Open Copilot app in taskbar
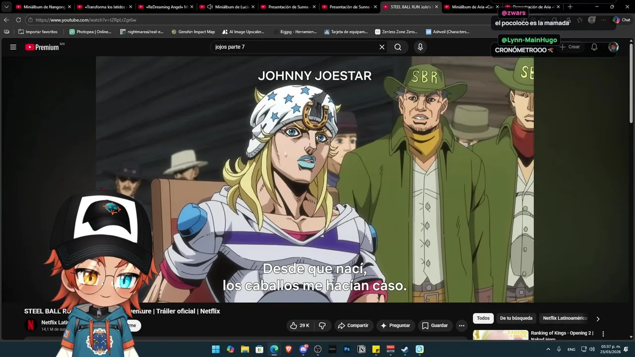Screen dimensions: 635x357 coord(230,349)
